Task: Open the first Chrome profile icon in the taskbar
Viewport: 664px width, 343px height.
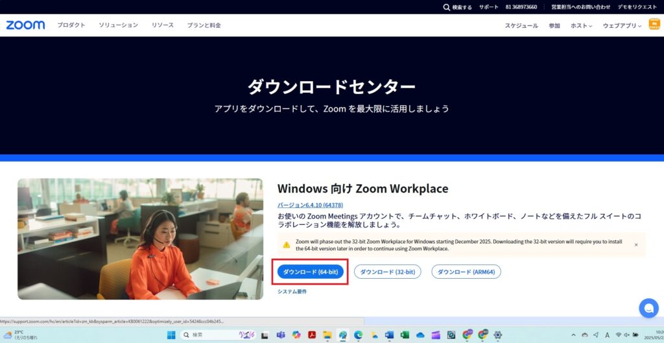Action: 467,335
